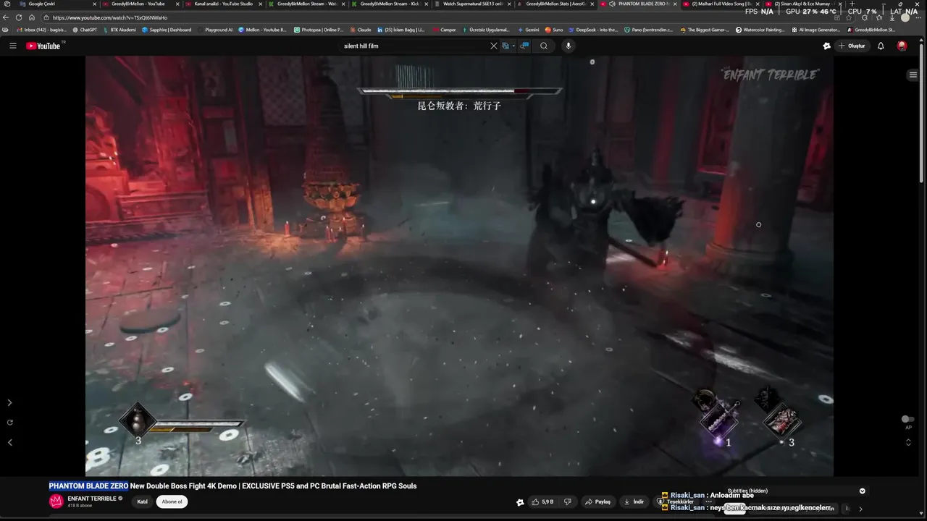This screenshot has width=927, height=521.
Task: Click the left sidebar reload icon
Action: (x=9, y=422)
